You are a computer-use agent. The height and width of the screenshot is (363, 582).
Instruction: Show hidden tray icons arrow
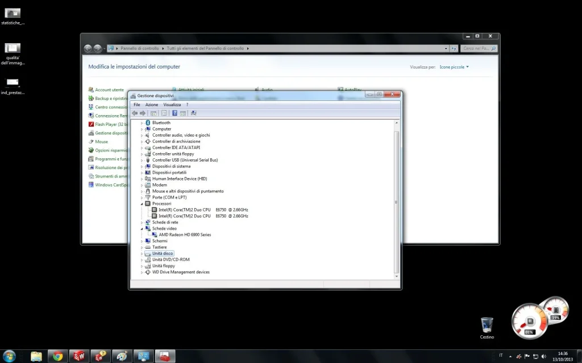pos(510,357)
